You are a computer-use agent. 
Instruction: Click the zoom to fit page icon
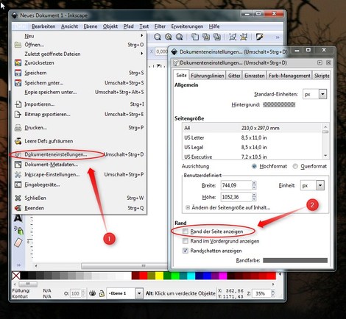179,37
